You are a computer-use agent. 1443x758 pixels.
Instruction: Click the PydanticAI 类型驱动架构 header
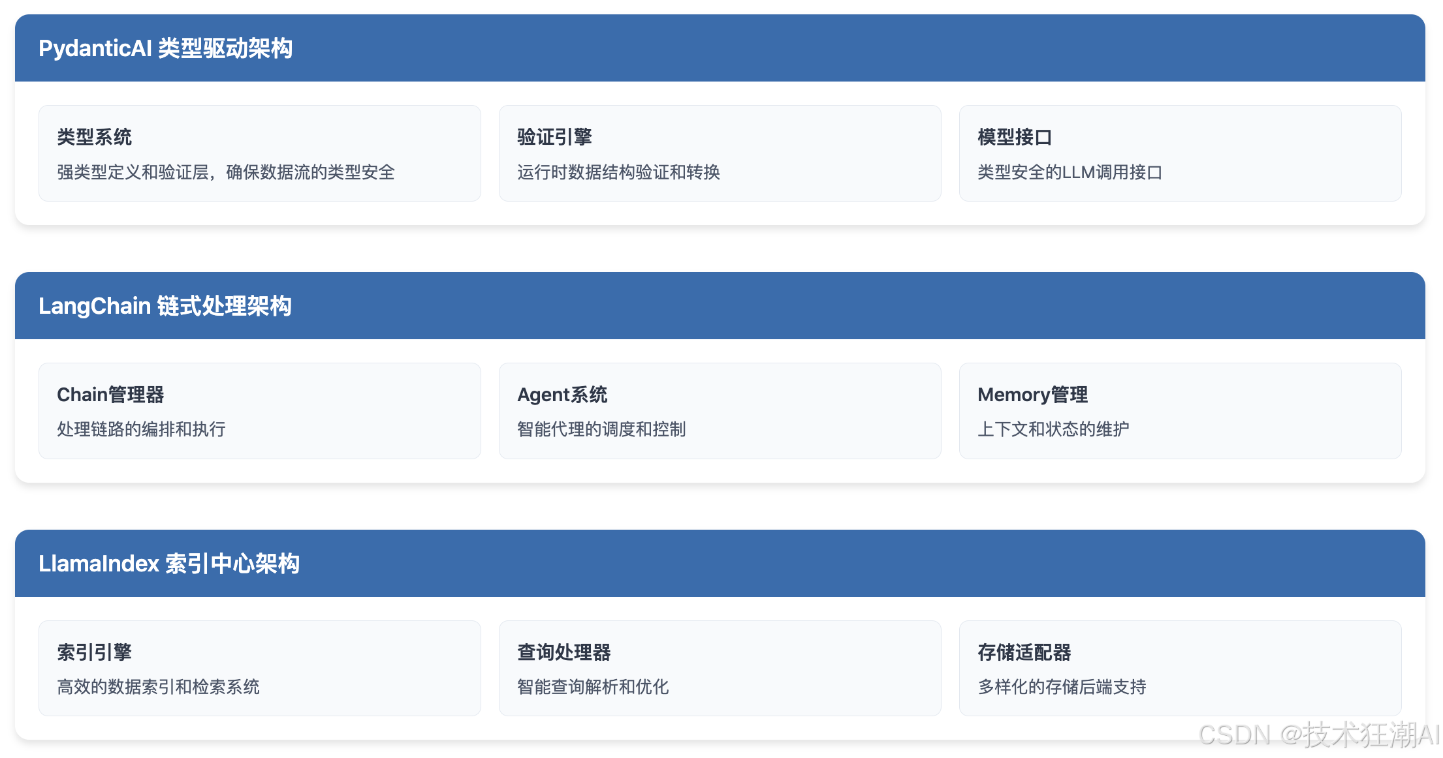pos(166,48)
